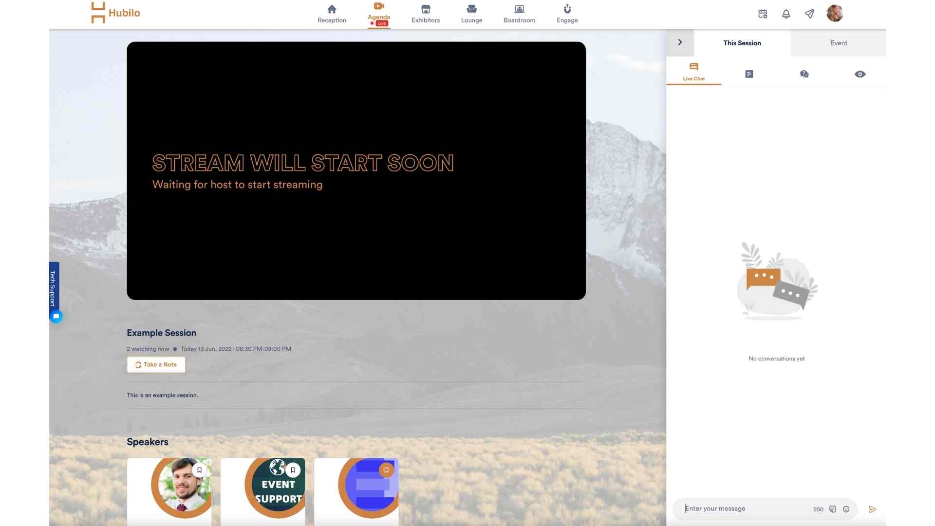Viewport: 935px width, 526px height.
Task: Bookmark the Event Support speaker
Action: point(293,470)
